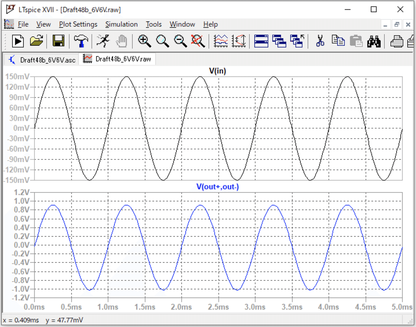Screen dimensions: 416x327
Task: Click the waveform document icon beside File
Action: pos(9,24)
